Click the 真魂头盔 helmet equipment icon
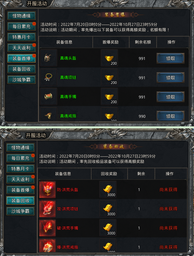 48,58
